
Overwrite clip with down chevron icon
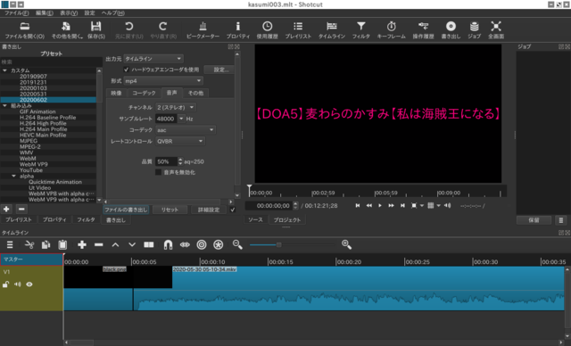pos(132,245)
